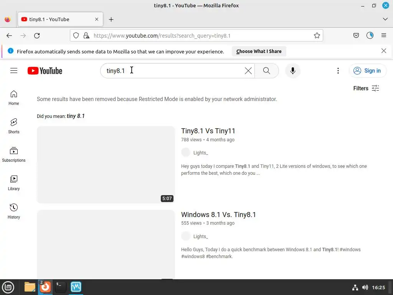Screen dimensions: 393x295
Task: Click the Choose What I Share button
Action: coord(259,51)
